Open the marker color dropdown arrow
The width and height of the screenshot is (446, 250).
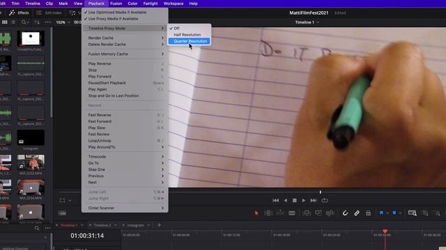pyautogui.click(x=400, y=213)
